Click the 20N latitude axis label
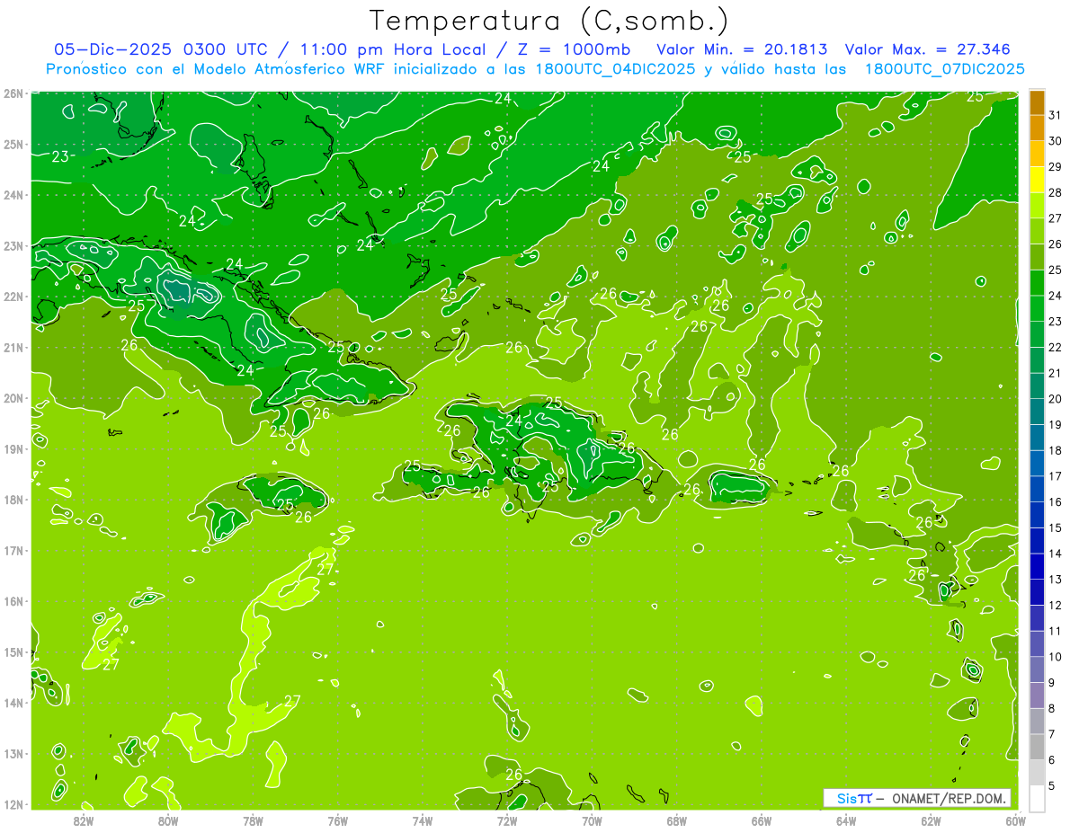1079x833 pixels. pos(13,398)
